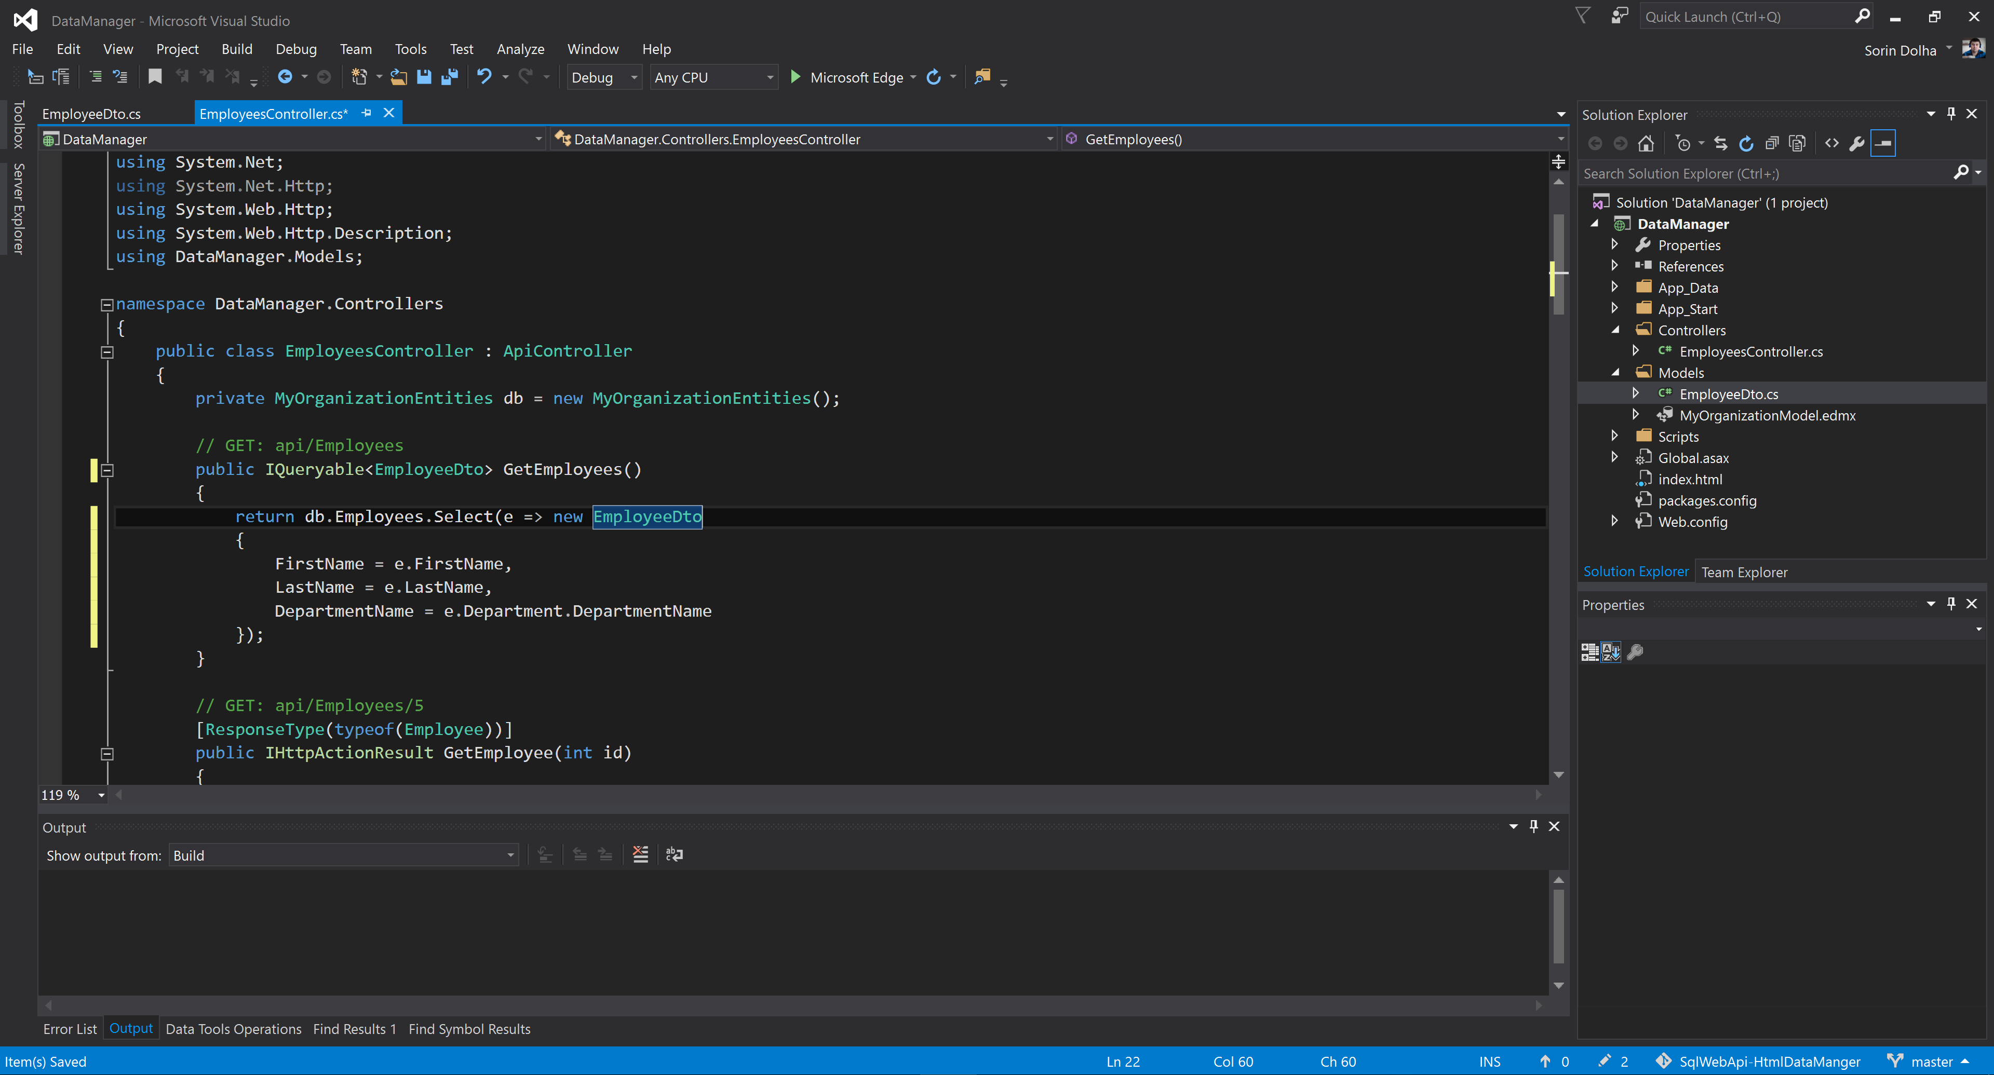Click Clear All in Output toolbar
The width and height of the screenshot is (1994, 1075).
point(640,854)
